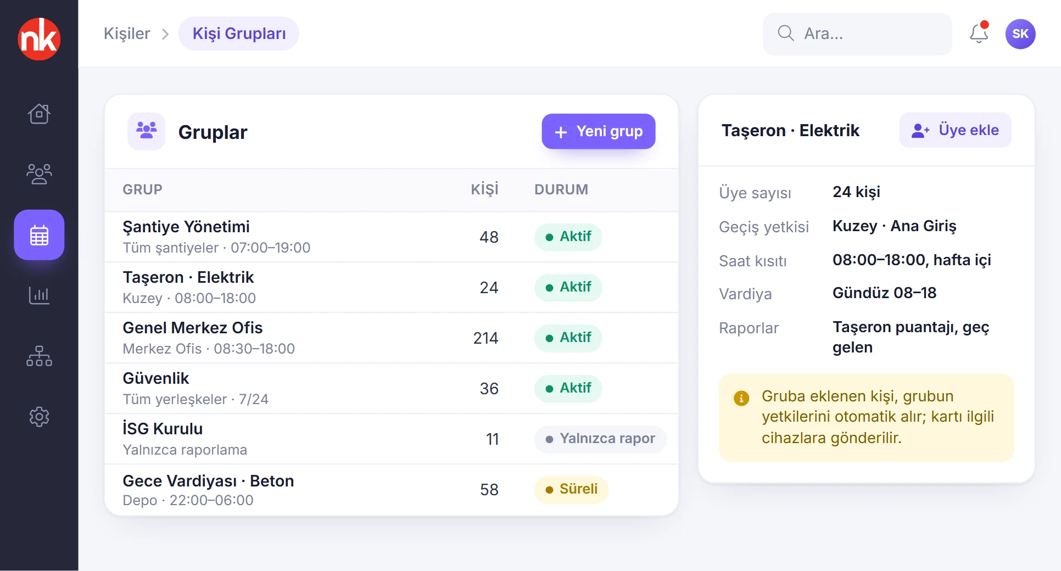1061x571 pixels.
Task: Click the Gündüz 08–18 shift value
Action: (884, 293)
